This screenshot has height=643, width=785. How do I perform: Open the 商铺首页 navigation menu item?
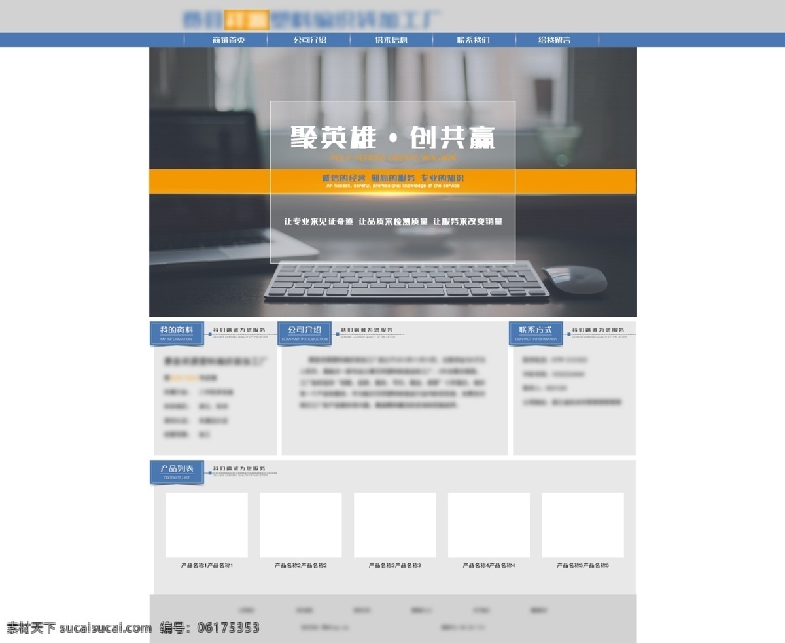(x=228, y=40)
